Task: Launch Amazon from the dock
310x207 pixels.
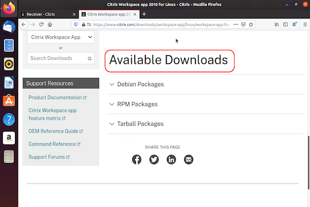Action: click(9, 138)
